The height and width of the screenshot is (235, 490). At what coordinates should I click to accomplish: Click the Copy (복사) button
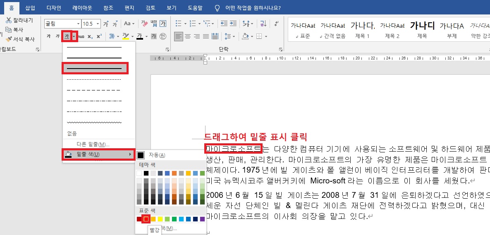[x=14, y=30]
